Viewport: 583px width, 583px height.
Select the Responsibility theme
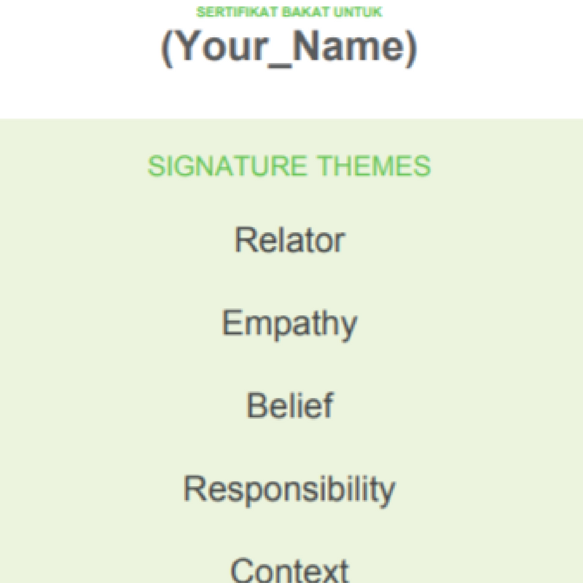(x=289, y=489)
